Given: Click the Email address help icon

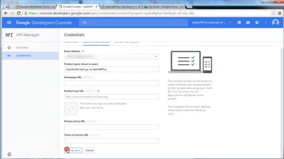Looking at the screenshot, I should click(x=83, y=51).
